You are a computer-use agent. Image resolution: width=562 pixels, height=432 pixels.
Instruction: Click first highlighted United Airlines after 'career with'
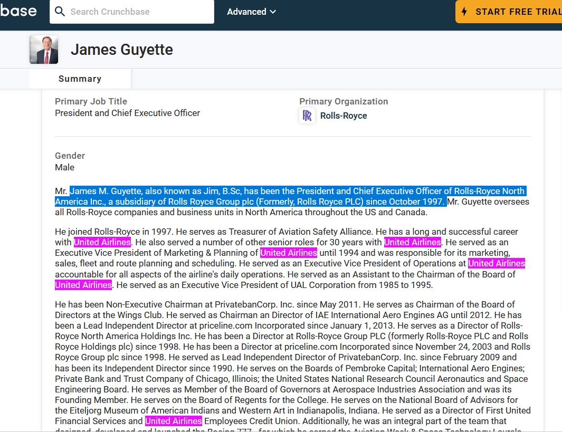pyautogui.click(x=102, y=242)
